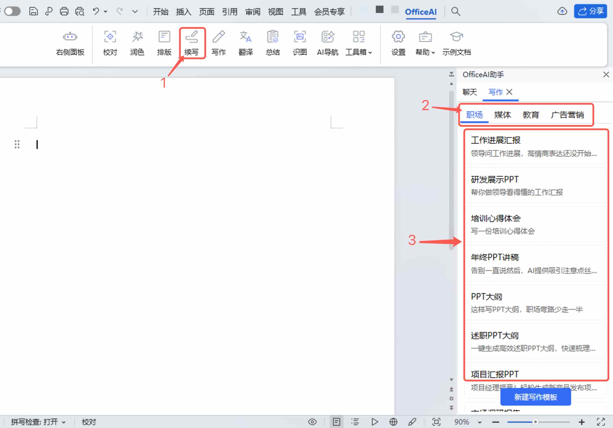Toggle full-screen mode at bottom right
This screenshot has width=613, height=428.
pos(602,422)
